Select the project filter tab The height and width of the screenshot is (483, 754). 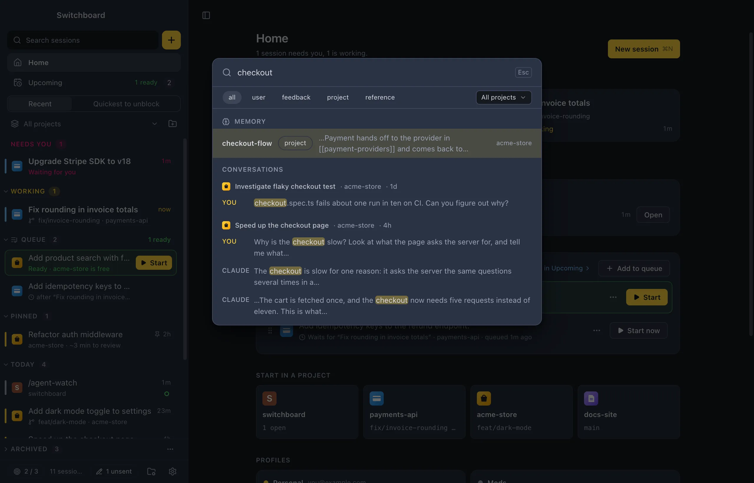pos(338,97)
